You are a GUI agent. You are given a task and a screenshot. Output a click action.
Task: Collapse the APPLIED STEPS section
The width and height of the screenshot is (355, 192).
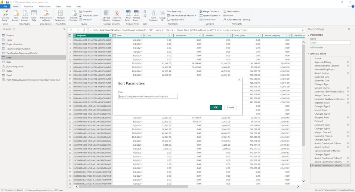308,54
